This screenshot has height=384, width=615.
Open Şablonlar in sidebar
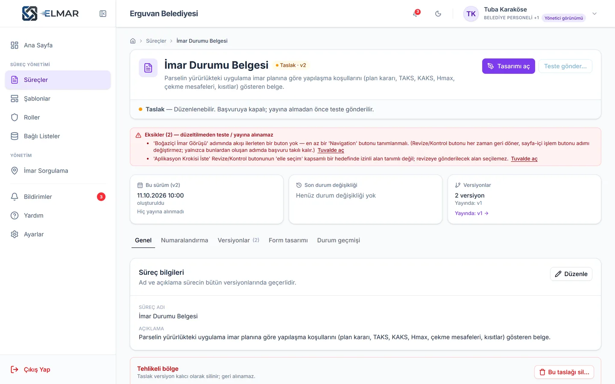coord(58,99)
